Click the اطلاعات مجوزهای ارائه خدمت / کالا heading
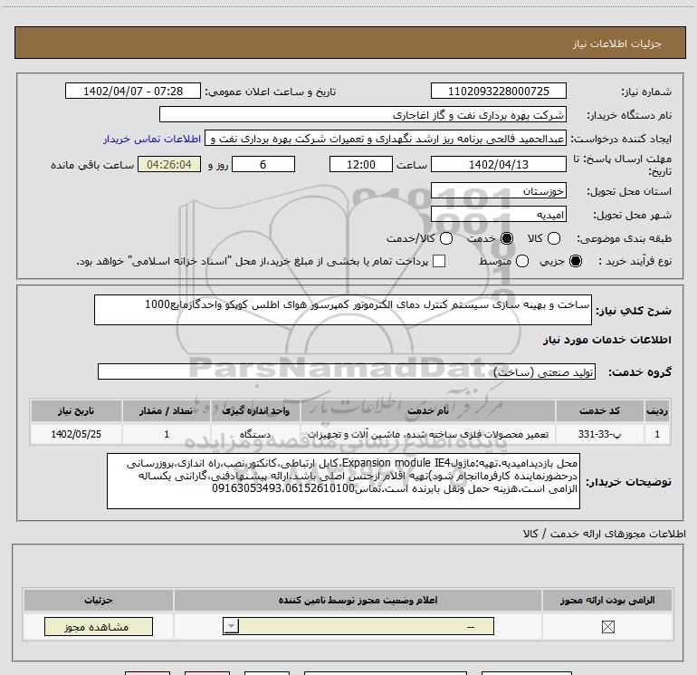 pos(604,534)
